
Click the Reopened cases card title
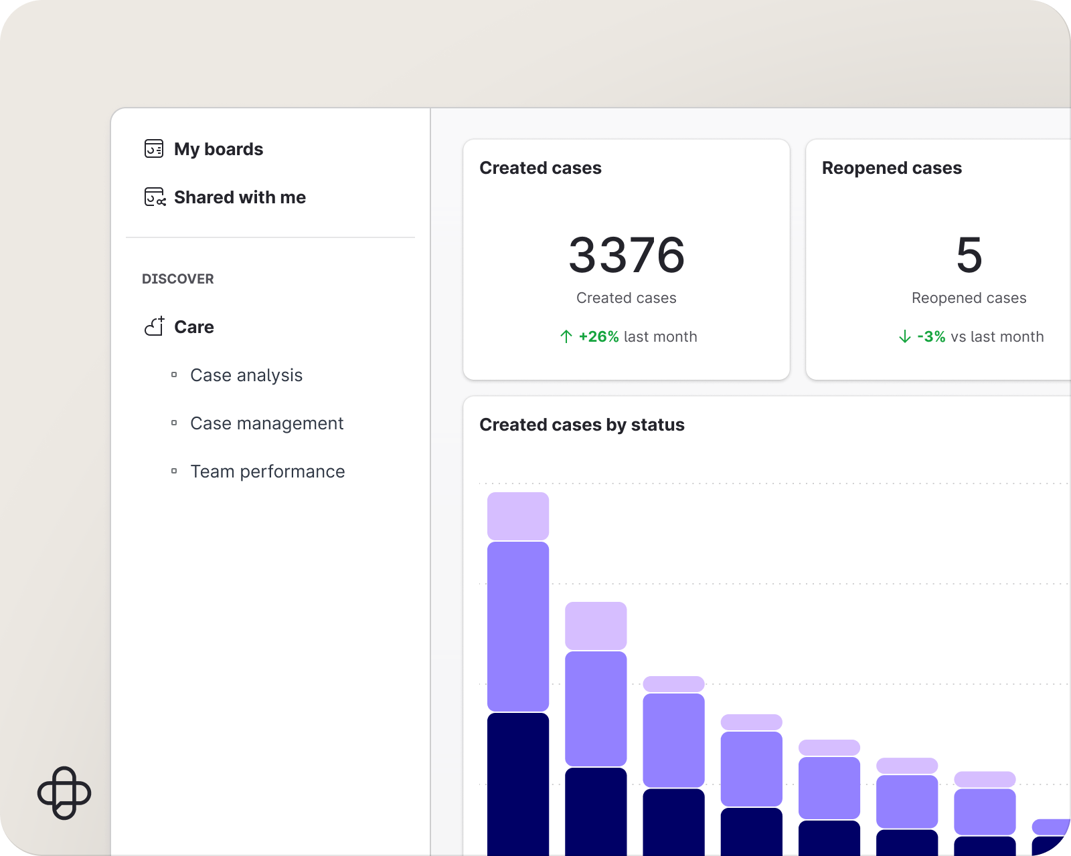pyautogui.click(x=892, y=168)
